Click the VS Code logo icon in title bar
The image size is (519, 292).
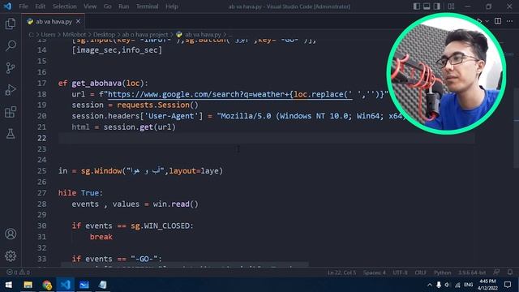click(7, 6)
